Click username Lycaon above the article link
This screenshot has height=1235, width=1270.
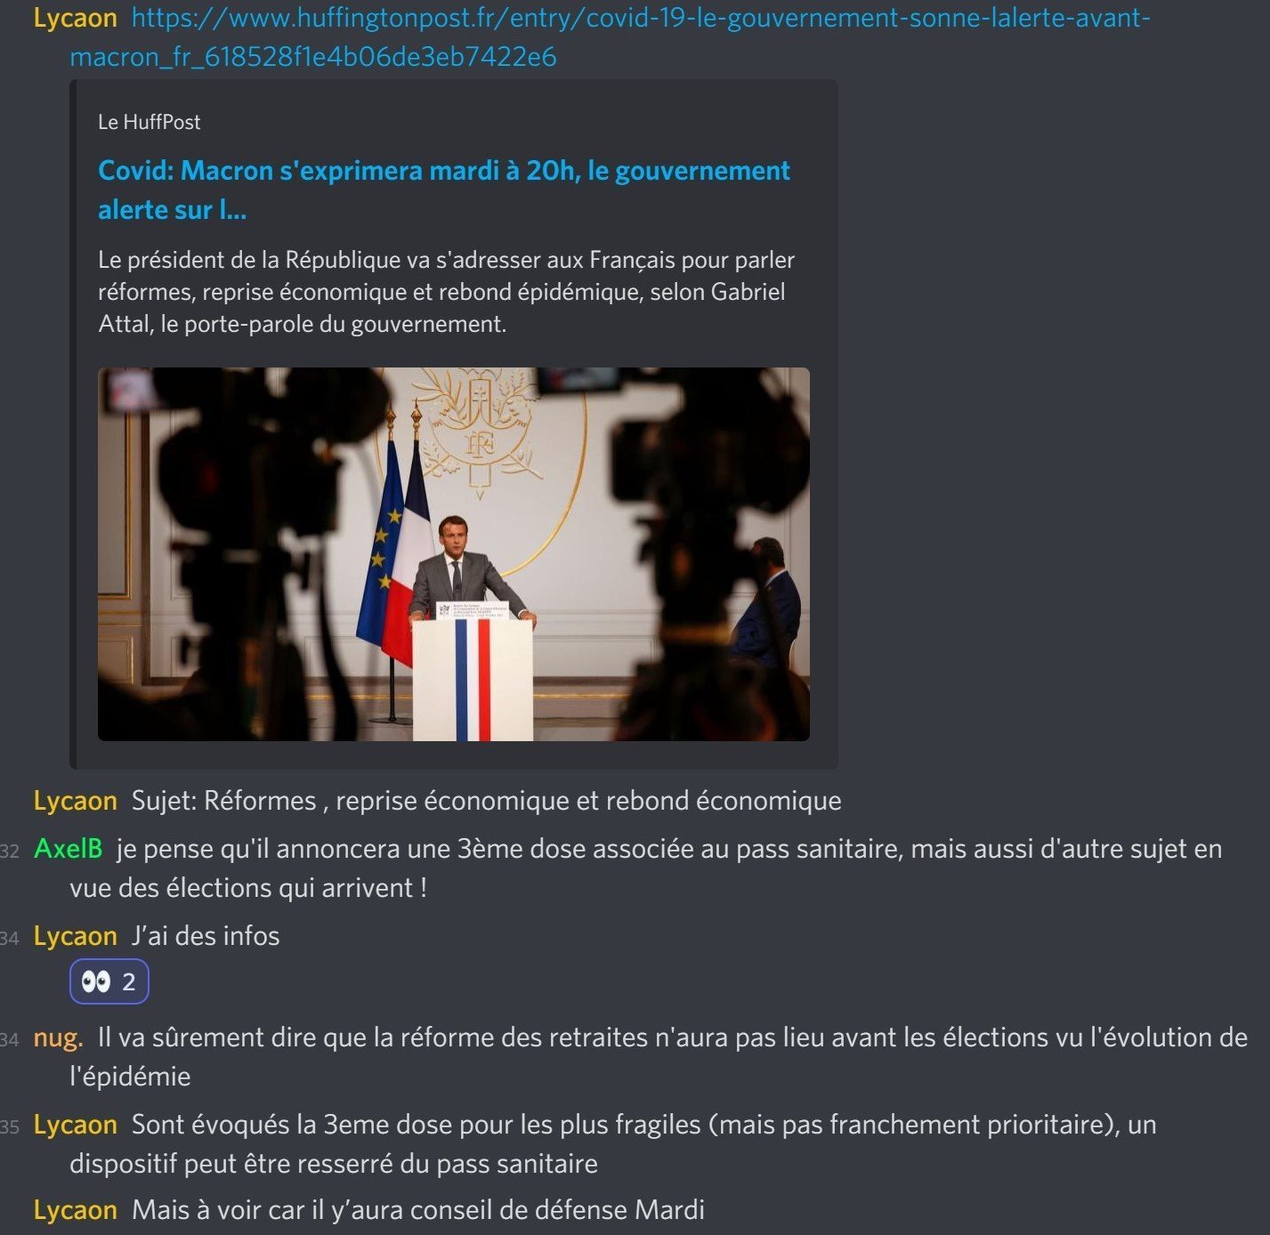[76, 18]
